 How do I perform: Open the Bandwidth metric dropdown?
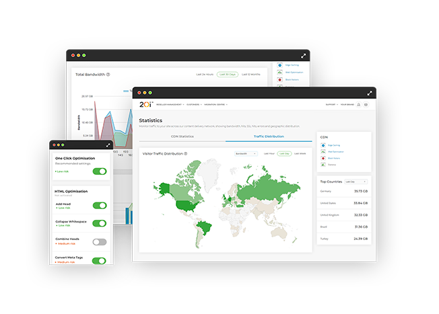[246, 153]
